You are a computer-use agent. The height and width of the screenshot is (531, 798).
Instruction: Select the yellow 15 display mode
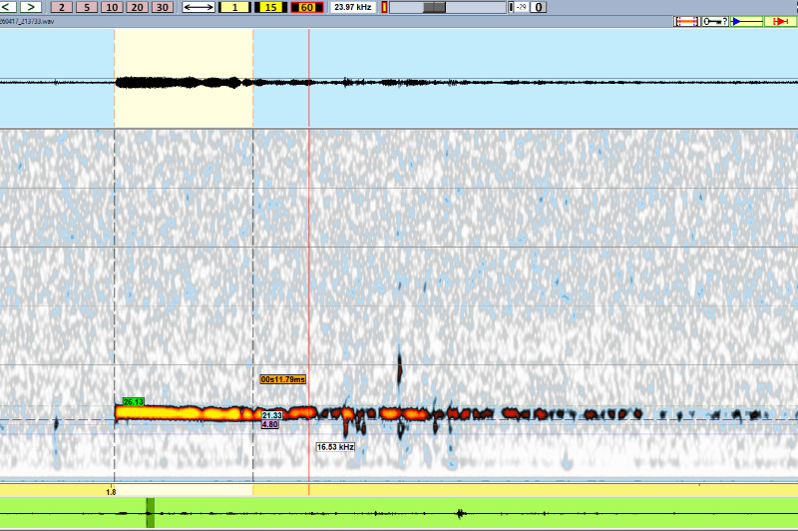tap(269, 7)
